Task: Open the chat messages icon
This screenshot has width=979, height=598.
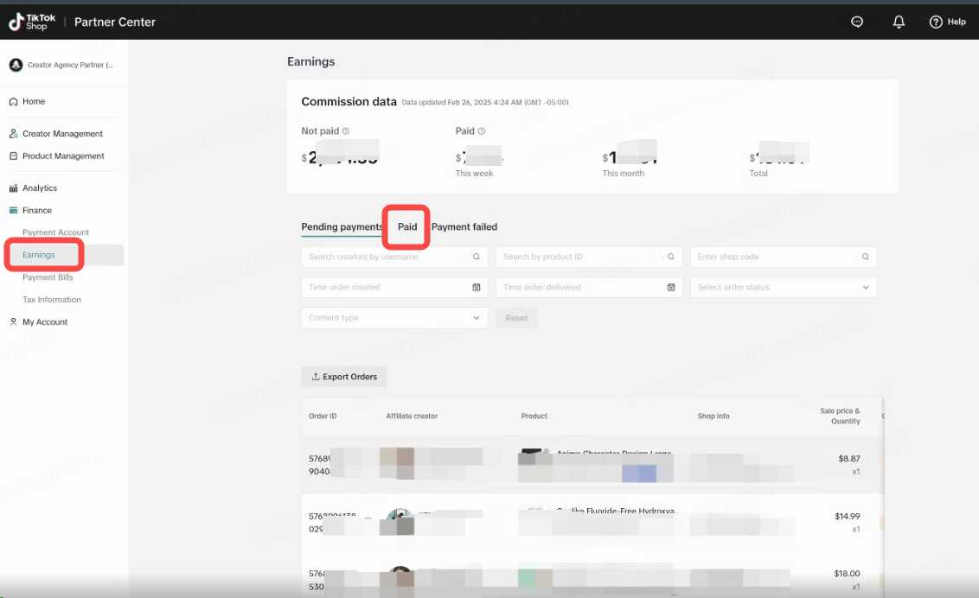Action: coord(857,22)
